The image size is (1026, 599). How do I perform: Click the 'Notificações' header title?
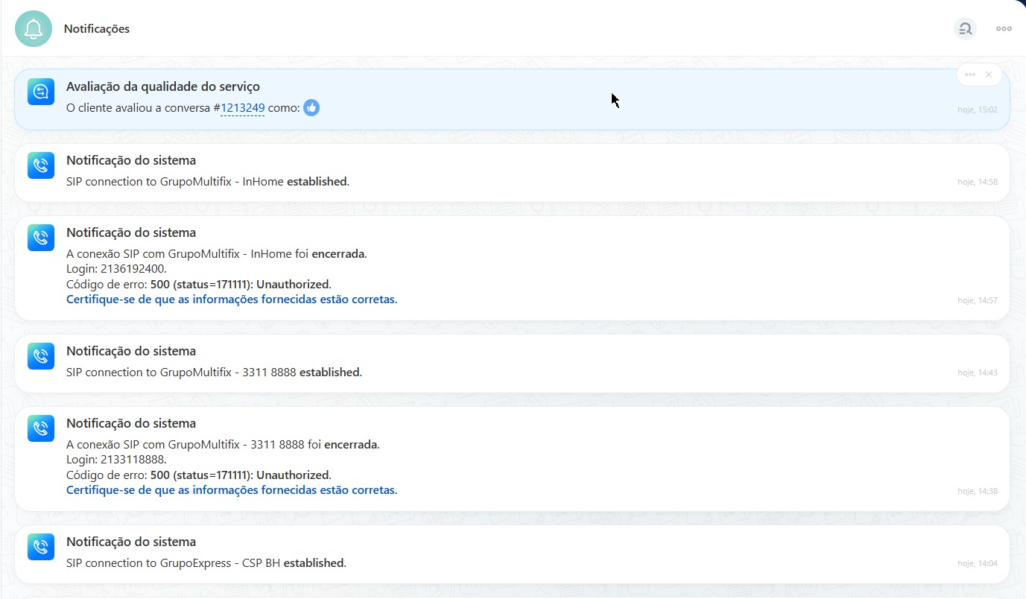pos(97,29)
